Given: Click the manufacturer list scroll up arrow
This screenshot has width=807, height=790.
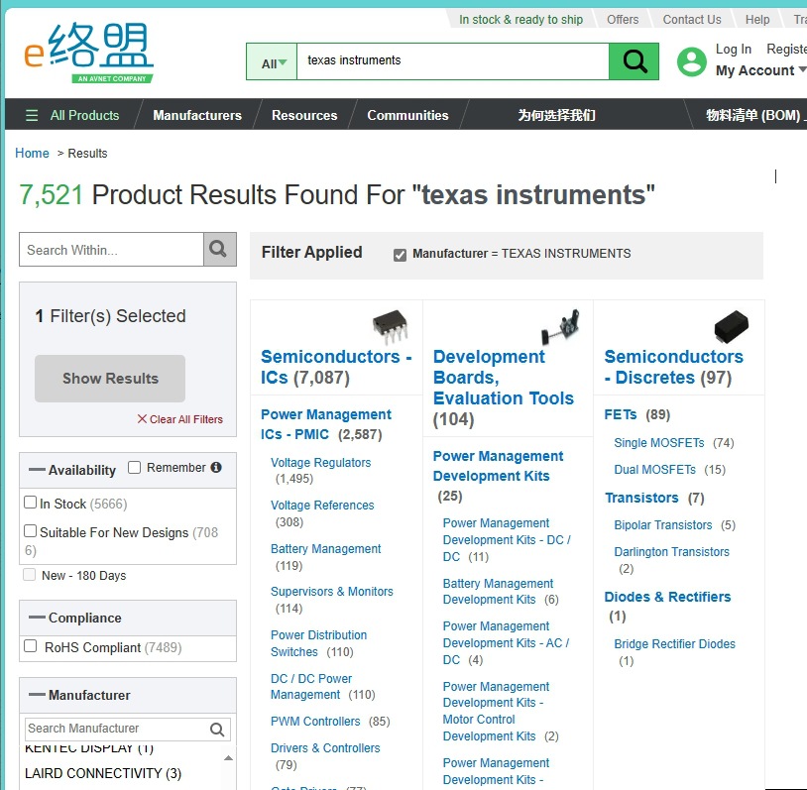Looking at the screenshot, I should pos(228,758).
